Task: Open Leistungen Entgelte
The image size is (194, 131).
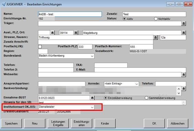Action: [58, 123]
